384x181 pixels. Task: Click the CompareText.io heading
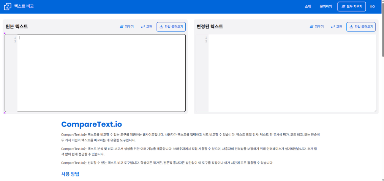pos(92,124)
